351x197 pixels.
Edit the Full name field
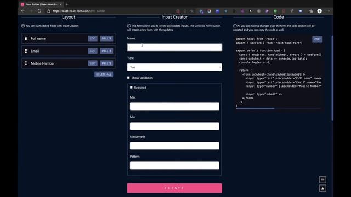coord(93,38)
